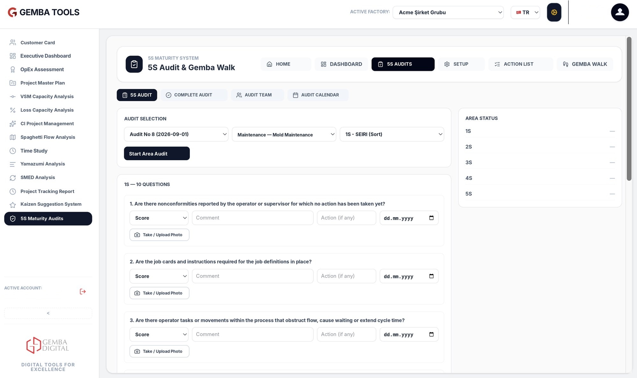
Task: Open the theme settings sun icon
Action: click(x=554, y=12)
